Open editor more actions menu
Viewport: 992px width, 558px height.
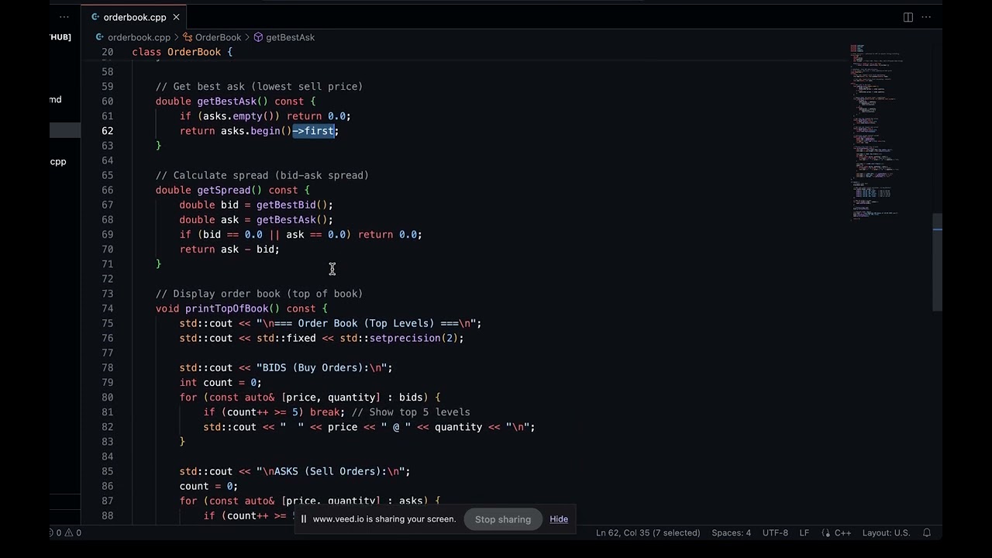coord(926,17)
